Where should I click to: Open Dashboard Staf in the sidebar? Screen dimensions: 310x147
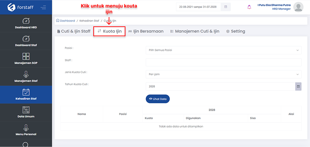pyautogui.click(x=26, y=41)
